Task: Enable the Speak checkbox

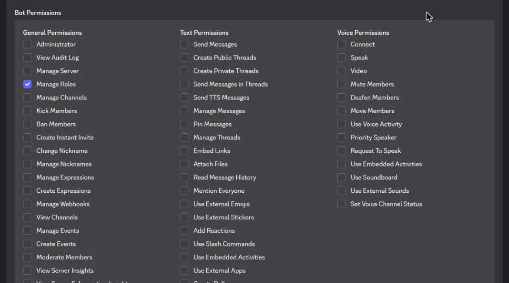Action: [x=341, y=57]
